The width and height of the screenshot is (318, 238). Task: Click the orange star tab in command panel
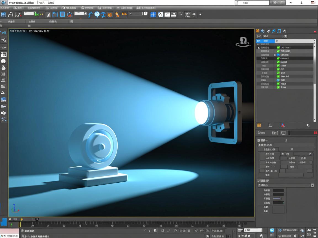click(257, 31)
